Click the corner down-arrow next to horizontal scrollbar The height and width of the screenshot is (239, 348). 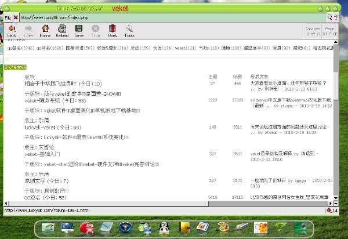click(x=336, y=203)
